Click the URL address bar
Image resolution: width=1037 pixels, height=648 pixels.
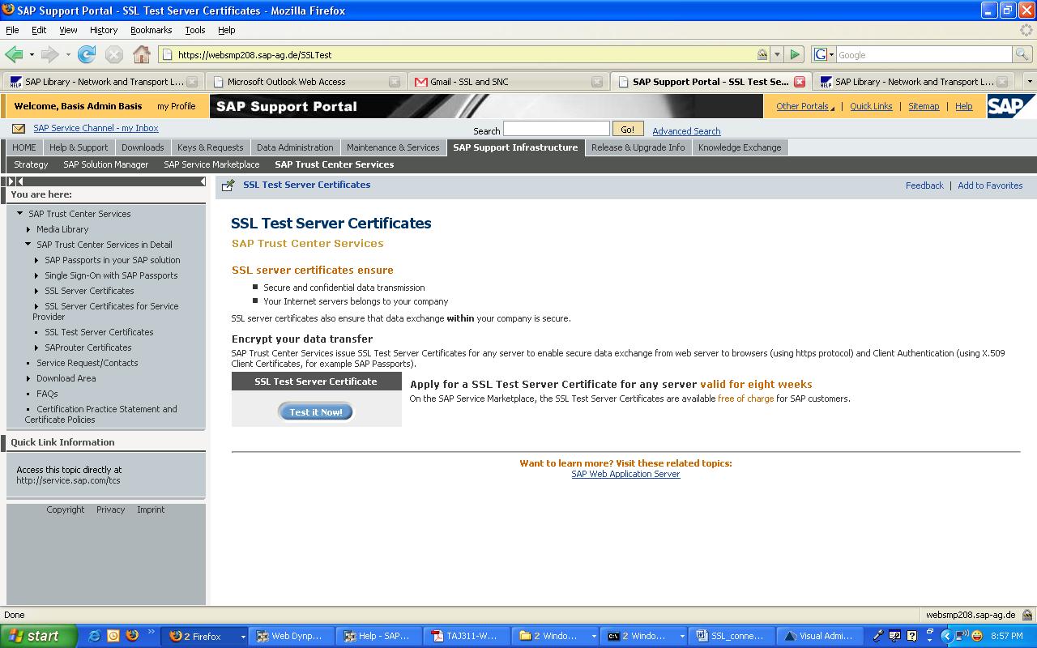point(464,54)
